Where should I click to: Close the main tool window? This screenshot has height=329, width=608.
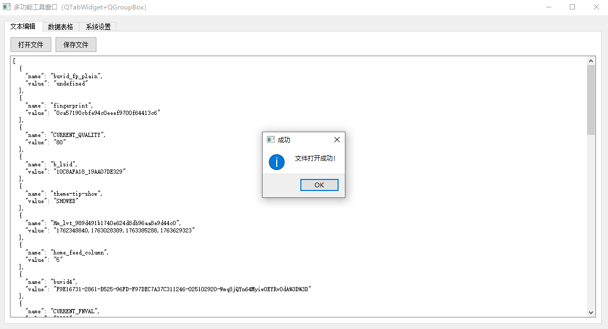596,7
